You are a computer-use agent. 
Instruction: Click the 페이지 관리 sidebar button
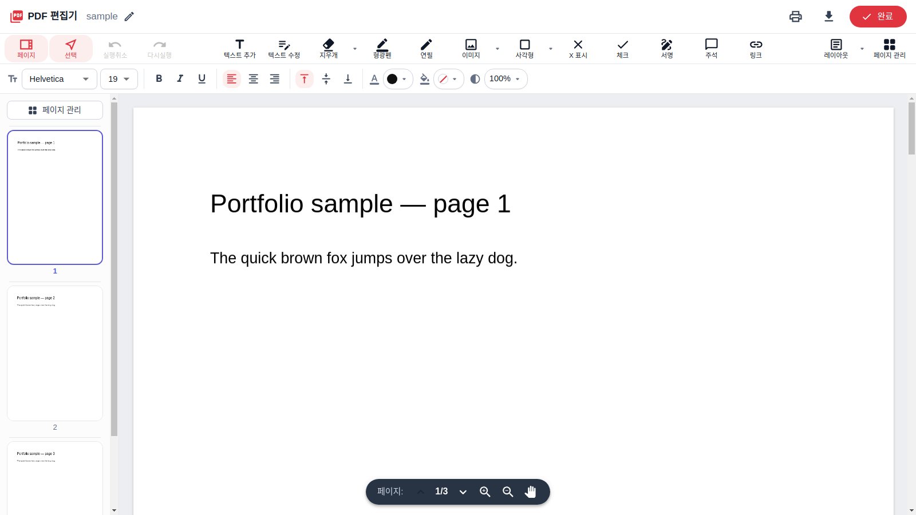(x=55, y=110)
